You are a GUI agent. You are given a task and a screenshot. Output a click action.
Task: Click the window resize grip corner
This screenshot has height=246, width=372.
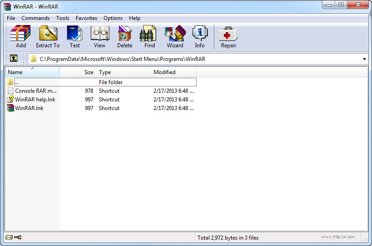[366, 239]
